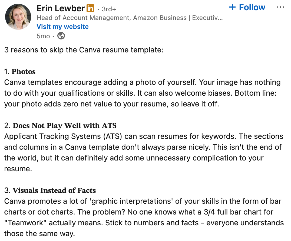The image size is (291, 241).
Task: Click the gold LinkedIn Premium badge icon
Action: point(90,8)
